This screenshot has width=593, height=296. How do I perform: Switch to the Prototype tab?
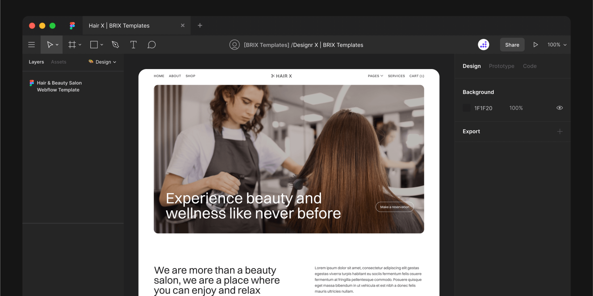502,66
